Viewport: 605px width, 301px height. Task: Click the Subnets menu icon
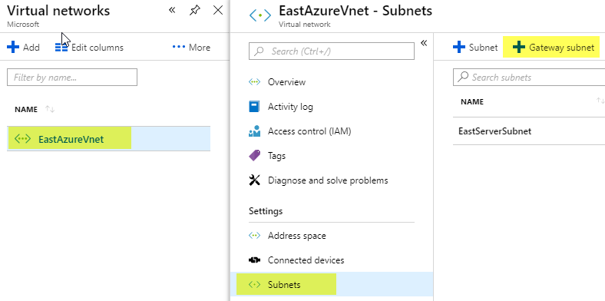point(255,285)
